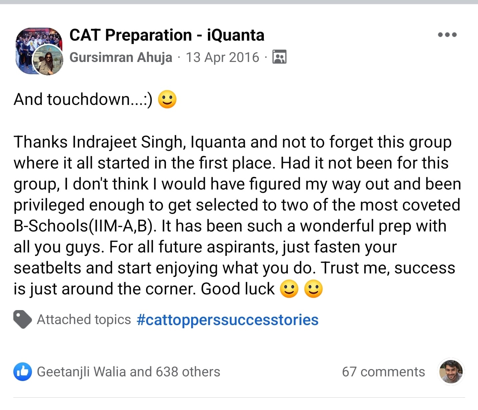
Task: Tap the last smiley emoji in post
Action: click(313, 289)
